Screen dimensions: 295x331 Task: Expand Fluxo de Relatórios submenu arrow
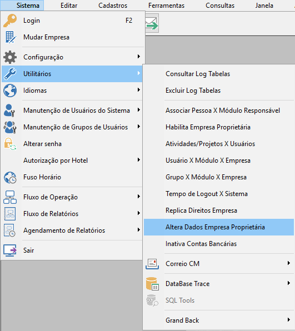139,213
